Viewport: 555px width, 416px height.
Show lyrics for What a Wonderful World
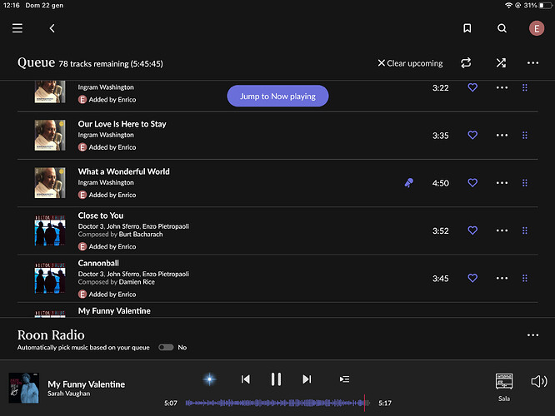(x=409, y=183)
